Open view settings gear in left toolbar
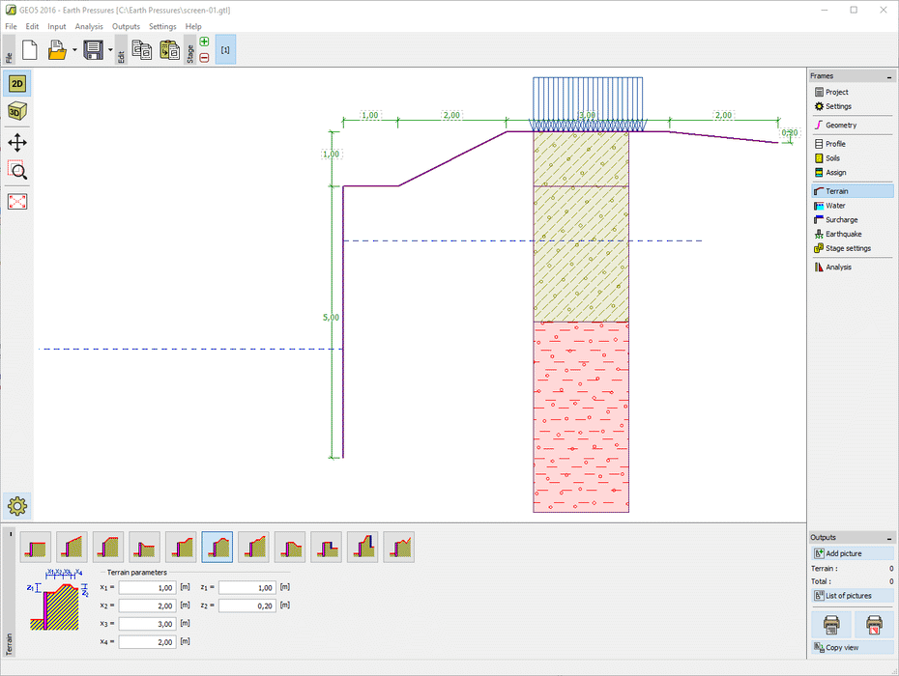This screenshot has width=899, height=676. coord(17,505)
